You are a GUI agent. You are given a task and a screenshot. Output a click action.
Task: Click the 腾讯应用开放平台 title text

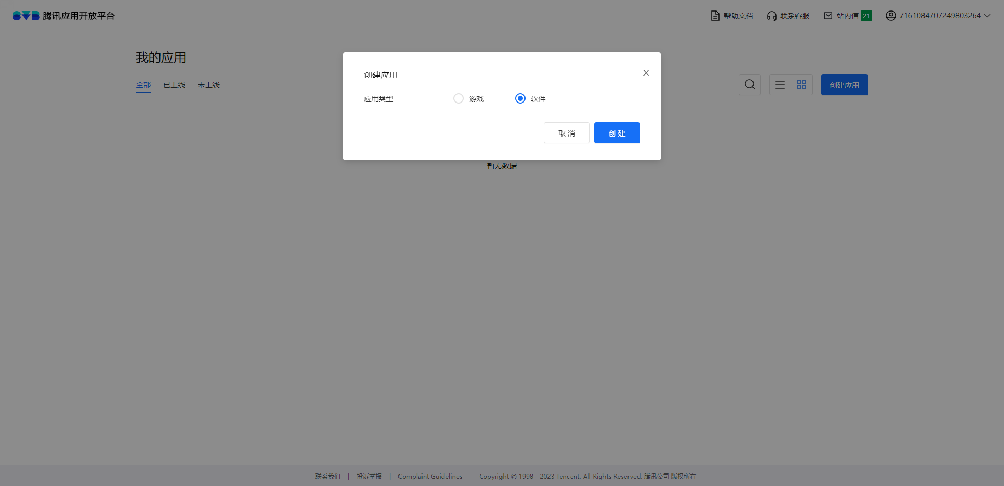(79, 16)
